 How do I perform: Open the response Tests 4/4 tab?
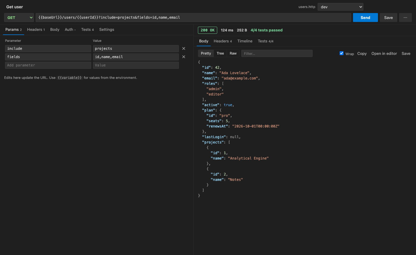coord(266,41)
